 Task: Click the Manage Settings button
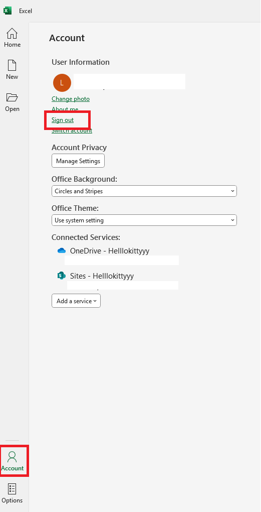click(78, 161)
